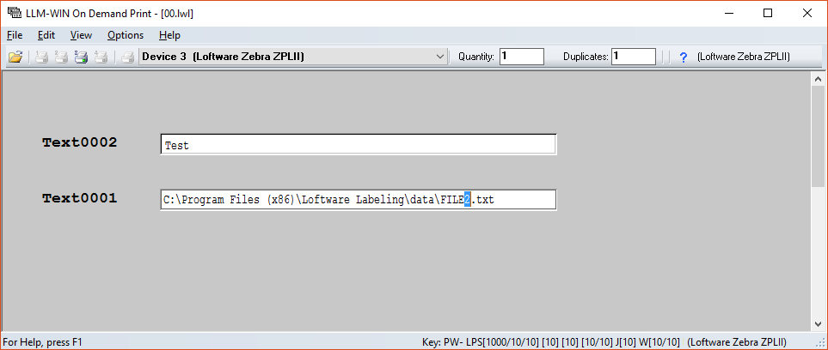This screenshot has height=350, width=828.
Task: Minimize the LLM-WIN On Demand Print window
Action: (729, 13)
